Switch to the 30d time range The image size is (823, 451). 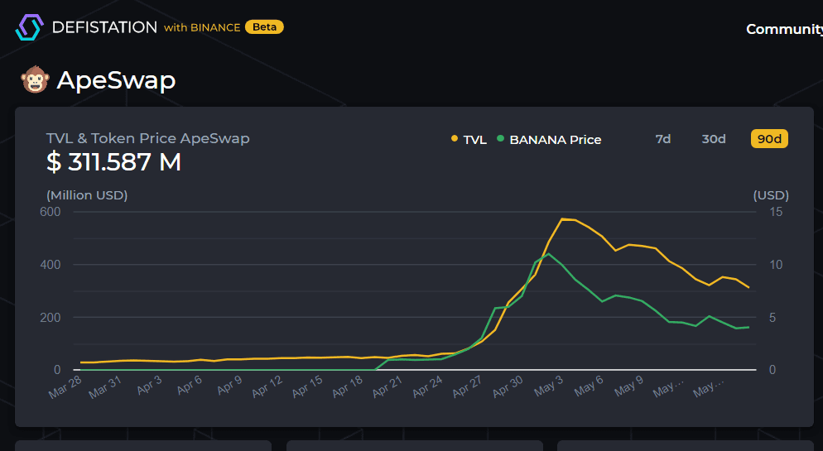coord(714,139)
